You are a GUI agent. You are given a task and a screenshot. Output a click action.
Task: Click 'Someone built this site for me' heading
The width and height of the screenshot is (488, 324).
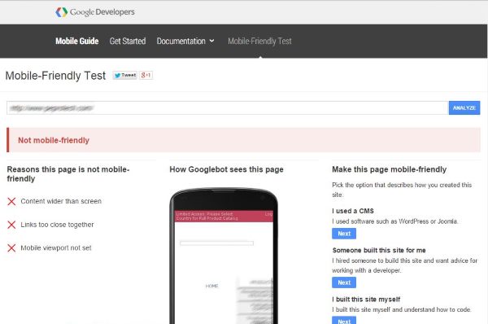tap(379, 250)
